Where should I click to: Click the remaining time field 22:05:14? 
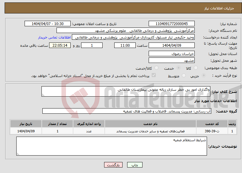[60, 45]
